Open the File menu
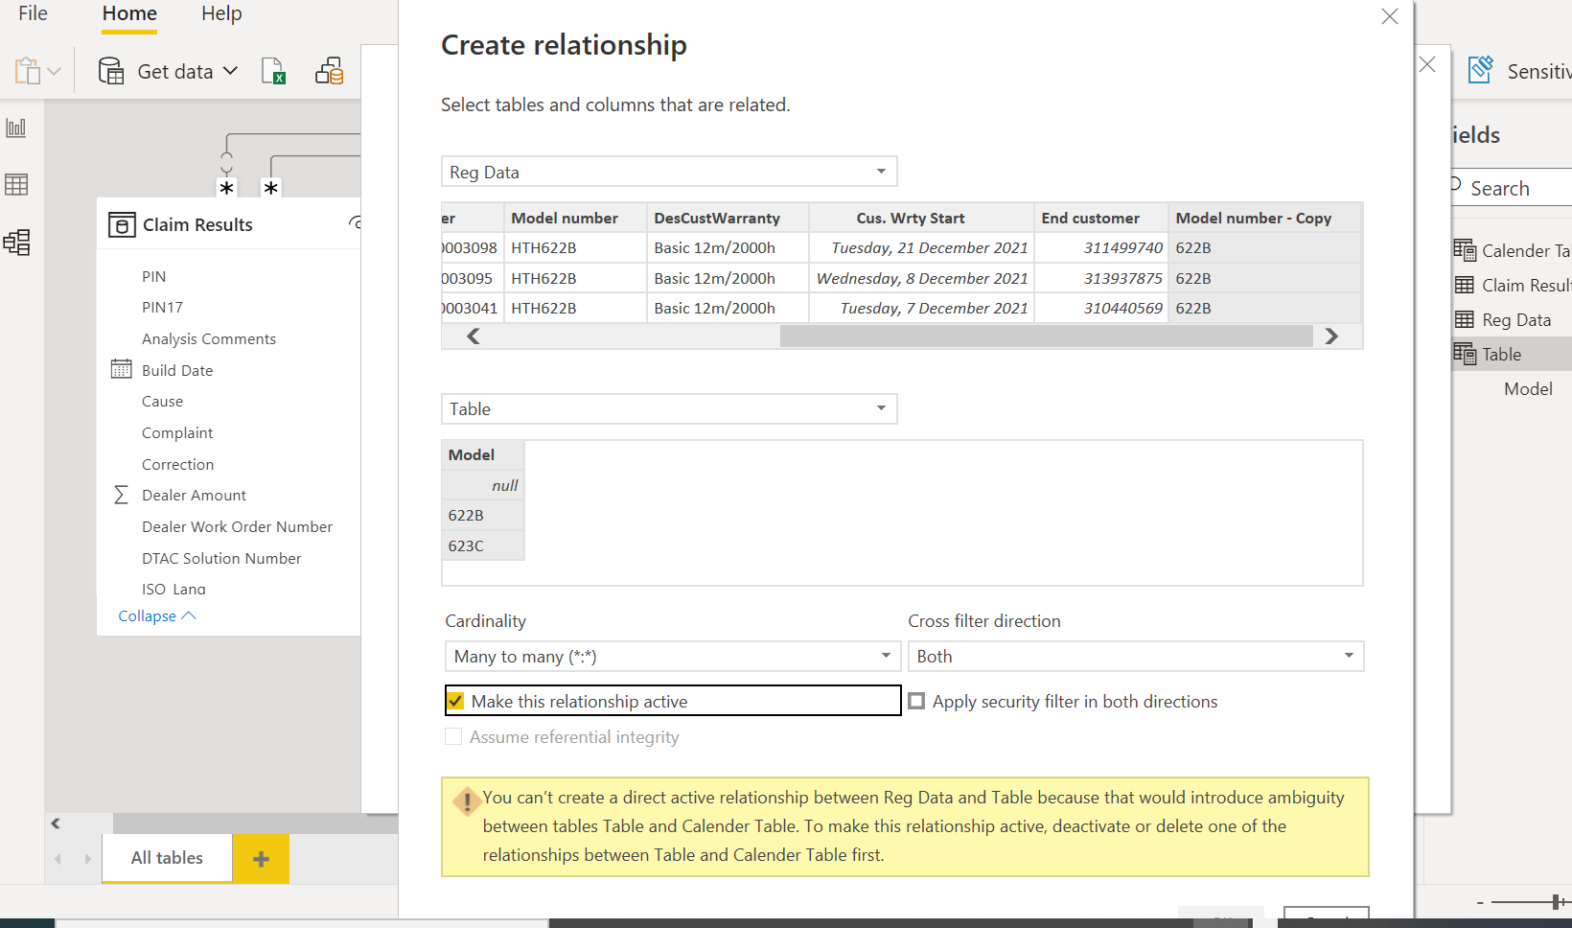Image resolution: width=1572 pixels, height=928 pixels. [x=33, y=13]
